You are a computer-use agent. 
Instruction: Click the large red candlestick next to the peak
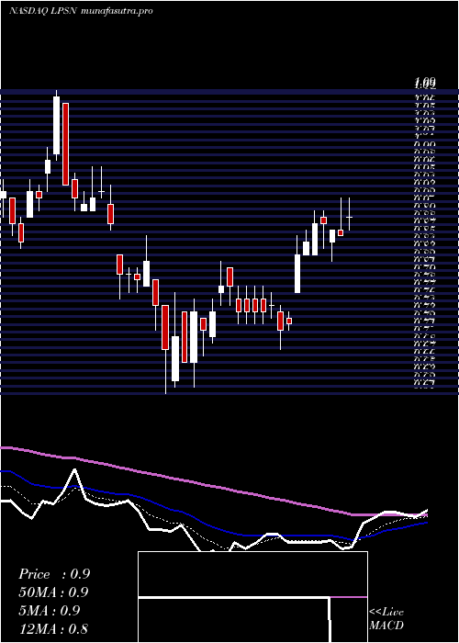pyautogui.click(x=65, y=144)
